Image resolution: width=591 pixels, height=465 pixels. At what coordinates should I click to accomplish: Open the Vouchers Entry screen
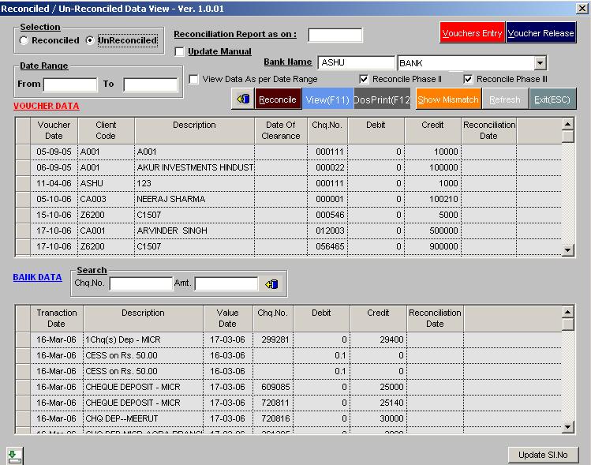pos(472,33)
